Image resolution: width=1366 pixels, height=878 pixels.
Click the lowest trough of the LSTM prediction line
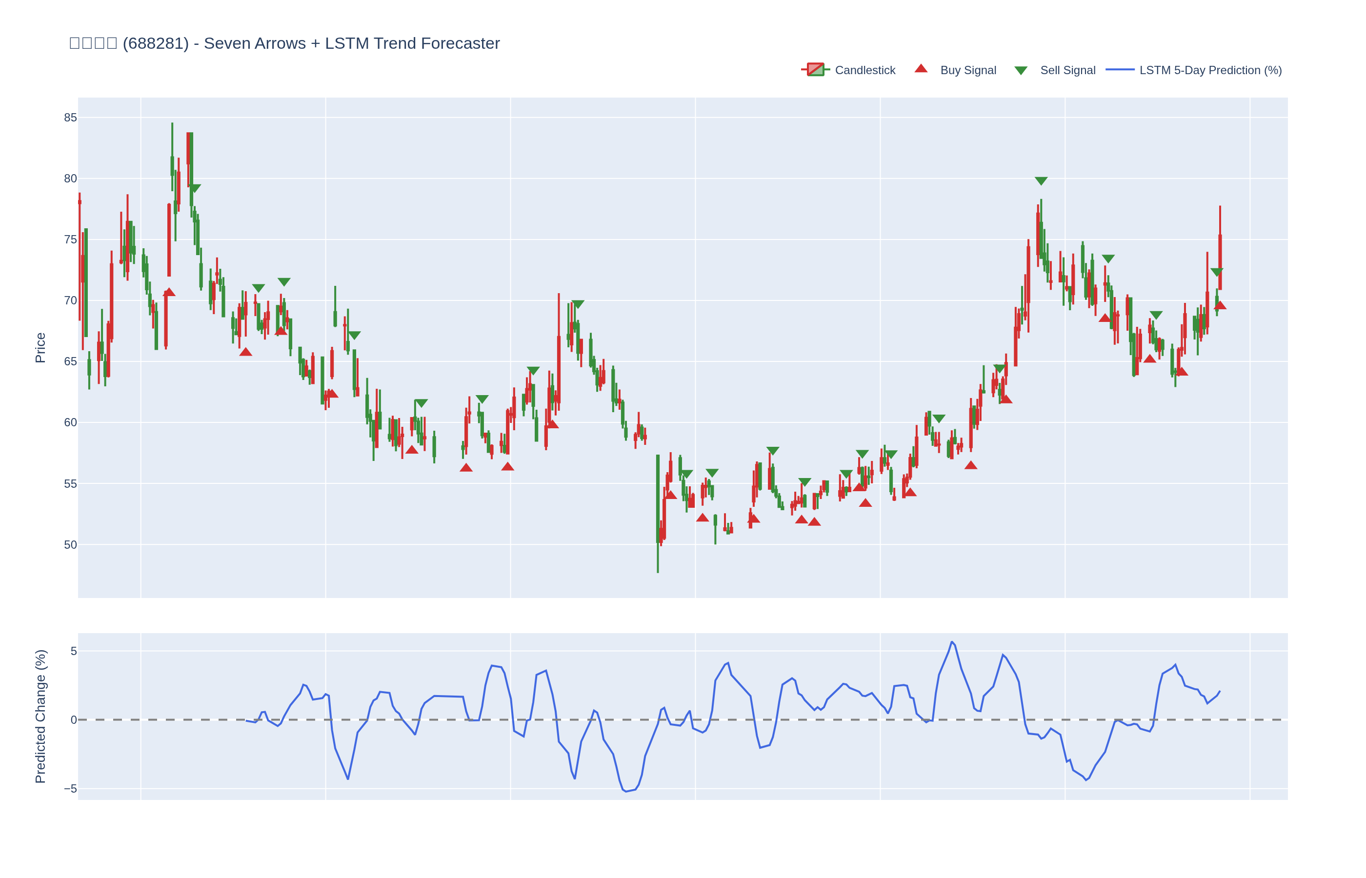point(626,791)
